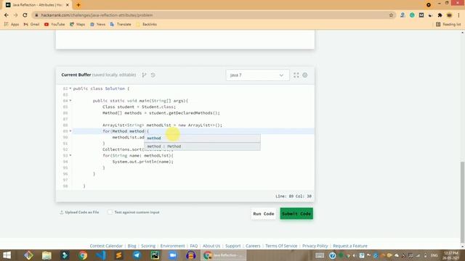This screenshot has width=465, height=261.
Task: Open Telegram from the taskbar
Action: click(x=137, y=255)
